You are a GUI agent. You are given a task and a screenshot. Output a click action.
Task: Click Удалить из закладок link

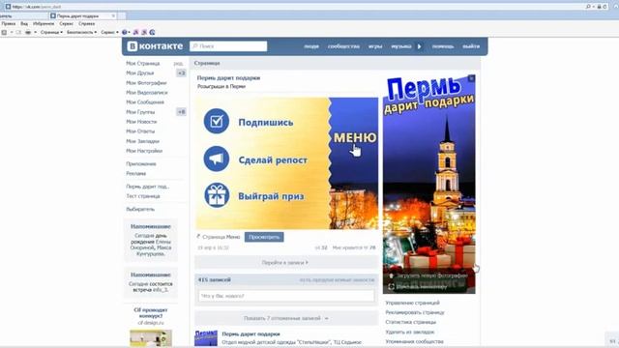[409, 332]
